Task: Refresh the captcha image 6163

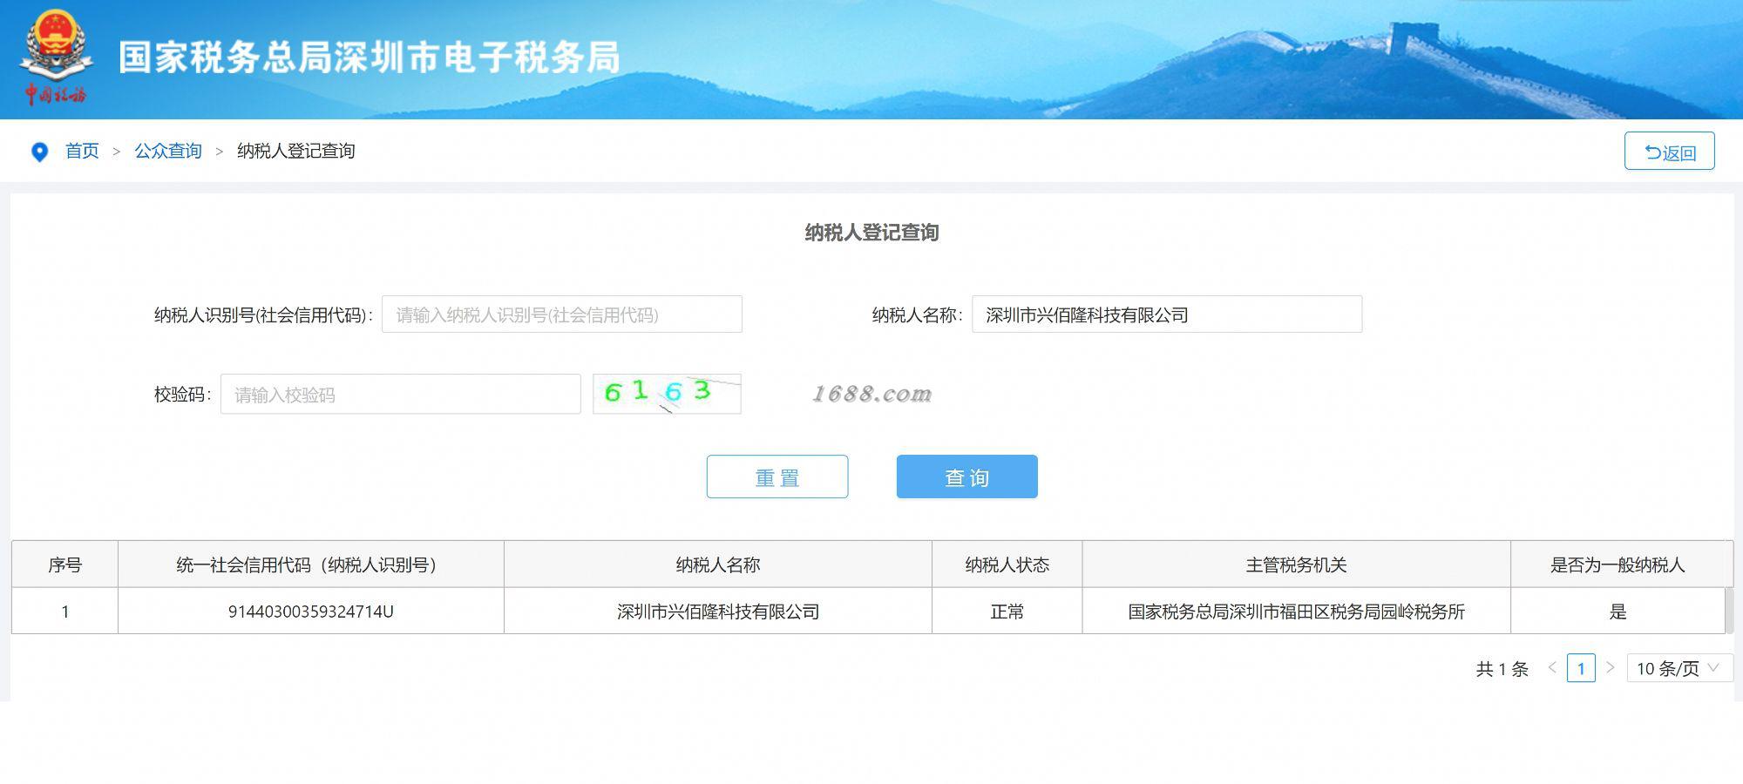Action: click(667, 394)
